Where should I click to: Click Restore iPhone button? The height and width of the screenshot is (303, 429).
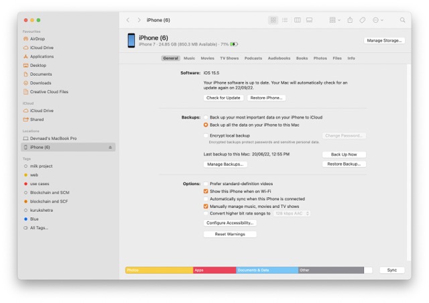click(x=266, y=98)
